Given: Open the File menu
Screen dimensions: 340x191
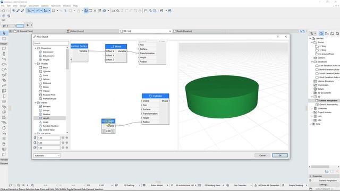Looking at the screenshot, I should pos(3,6).
